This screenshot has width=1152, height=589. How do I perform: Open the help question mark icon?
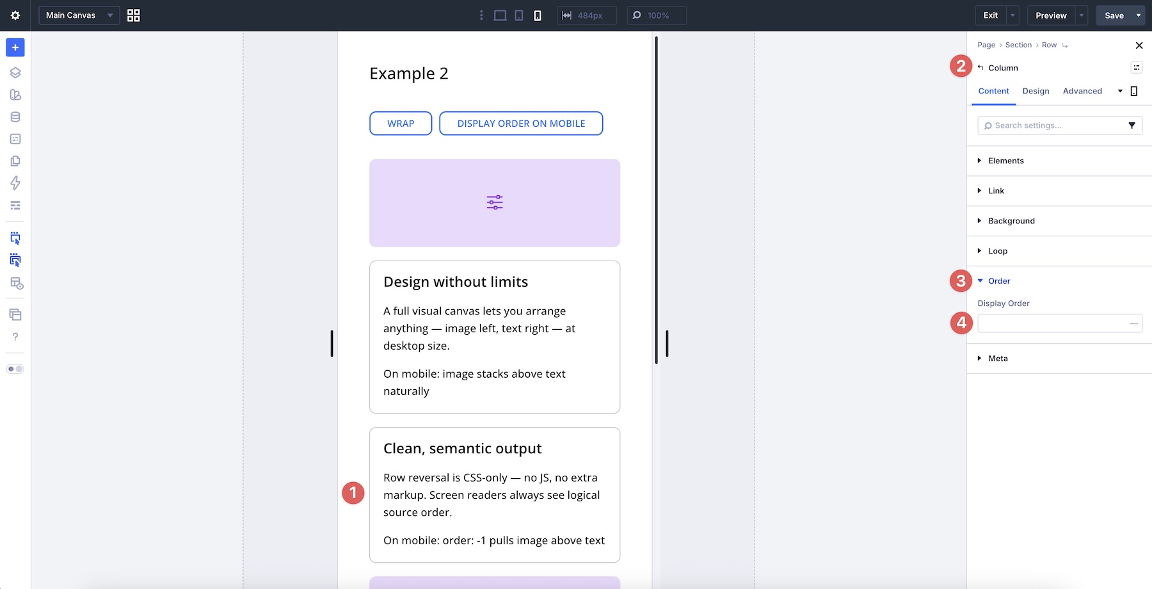point(15,337)
